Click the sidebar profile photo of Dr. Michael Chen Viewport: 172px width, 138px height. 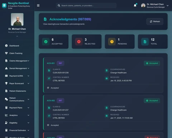tap(17, 19)
